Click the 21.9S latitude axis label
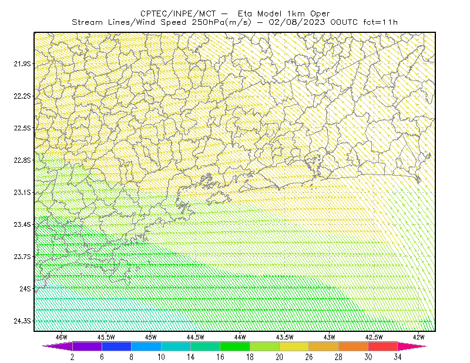 [x=22, y=63]
